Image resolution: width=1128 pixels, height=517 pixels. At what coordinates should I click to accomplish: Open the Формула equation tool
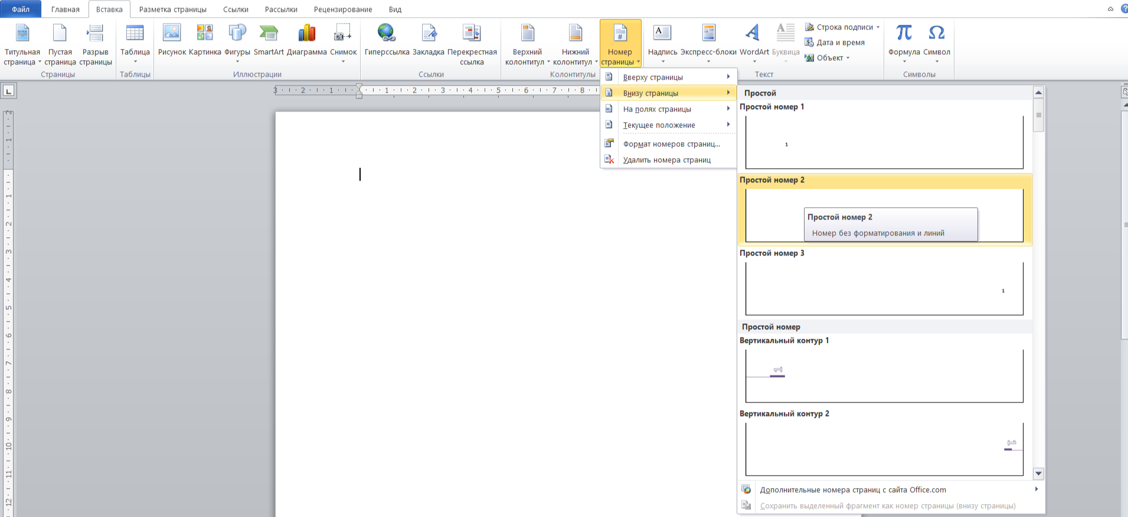coord(904,34)
